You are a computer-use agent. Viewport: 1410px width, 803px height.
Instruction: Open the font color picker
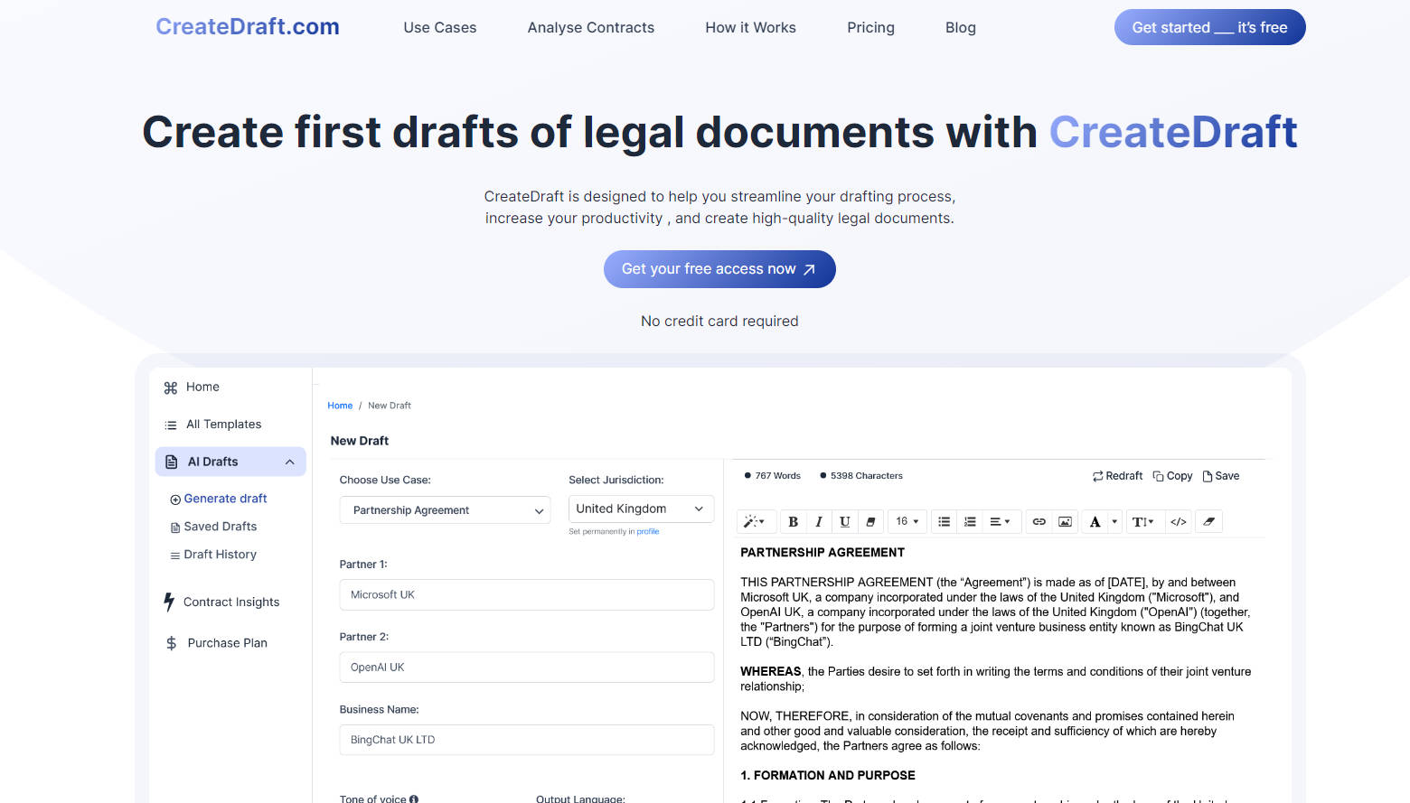(1096, 521)
